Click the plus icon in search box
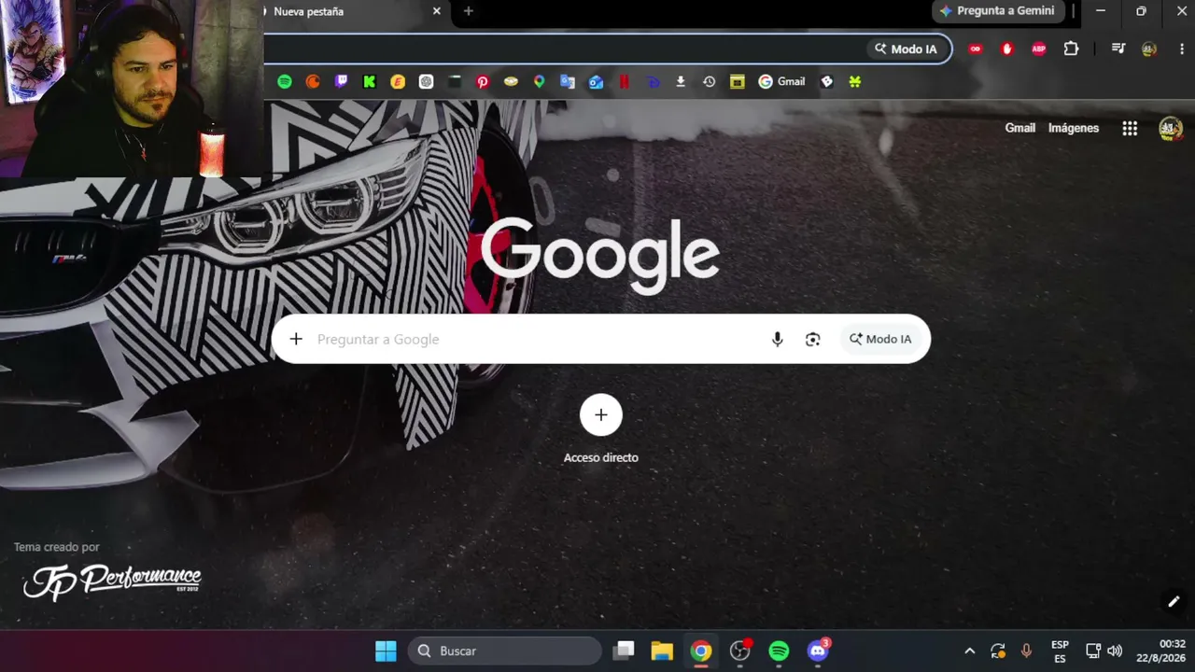Screen dimensions: 1195x672 coord(296,339)
